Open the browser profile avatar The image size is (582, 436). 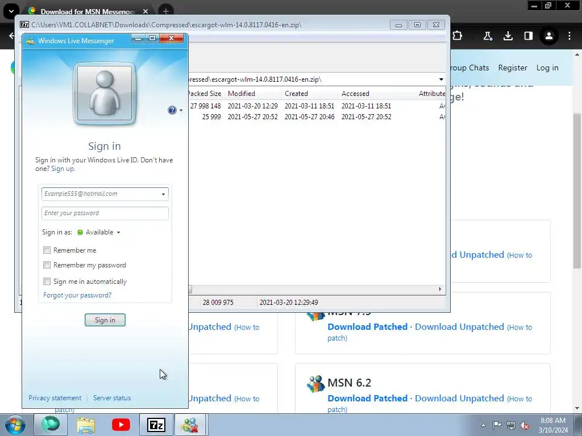[549, 36]
